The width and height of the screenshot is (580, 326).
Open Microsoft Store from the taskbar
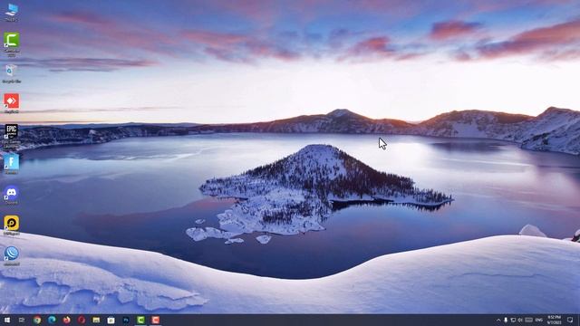(x=111, y=320)
